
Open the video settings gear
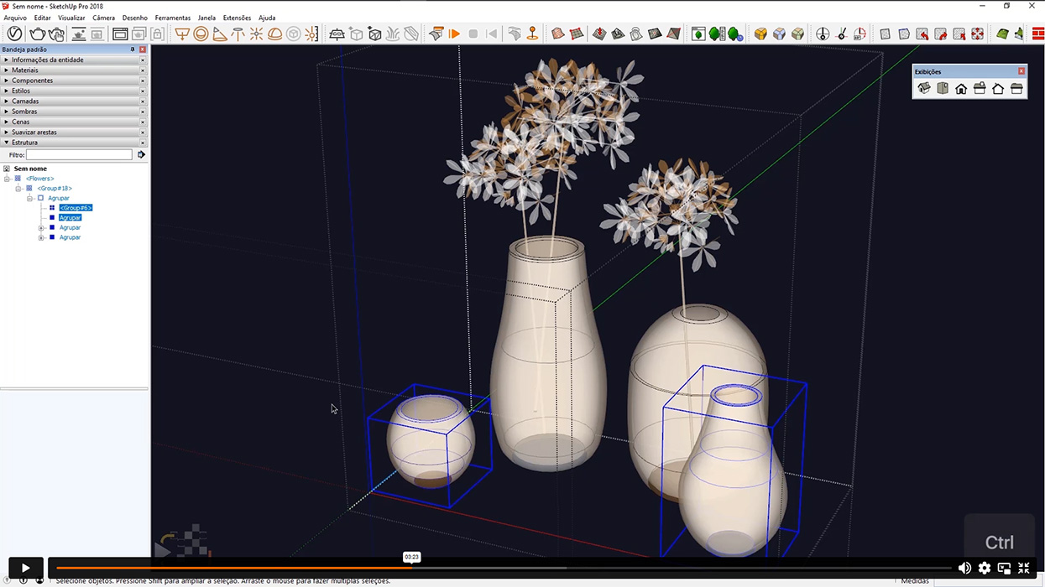[x=985, y=568]
